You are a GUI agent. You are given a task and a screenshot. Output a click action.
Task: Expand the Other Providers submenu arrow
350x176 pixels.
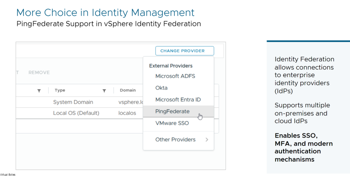point(207,140)
